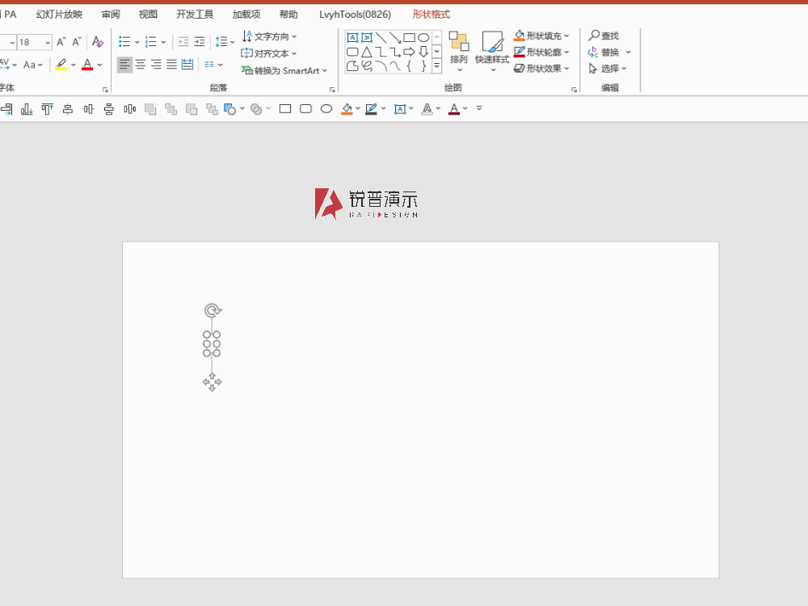This screenshot has height=606, width=808.
Task: Toggle center text alignment
Action: pyautogui.click(x=140, y=65)
